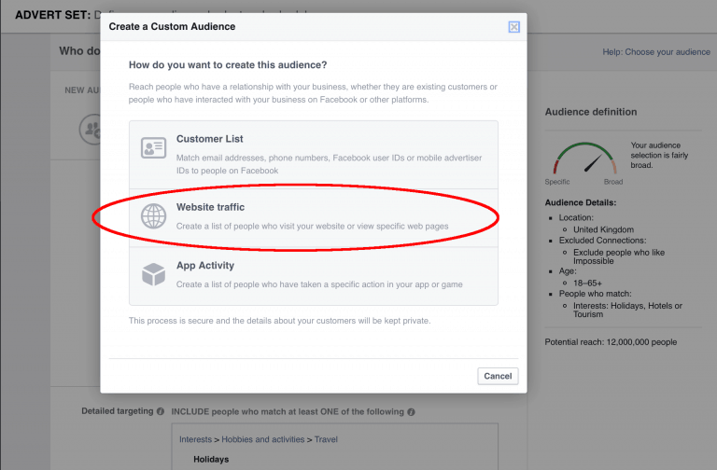Open Travel category in the breadcrumb
717x470 pixels.
click(326, 439)
